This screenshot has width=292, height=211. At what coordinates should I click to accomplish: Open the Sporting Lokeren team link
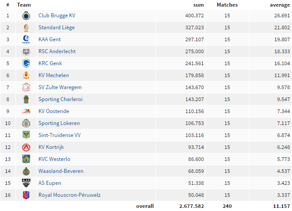click(x=59, y=123)
